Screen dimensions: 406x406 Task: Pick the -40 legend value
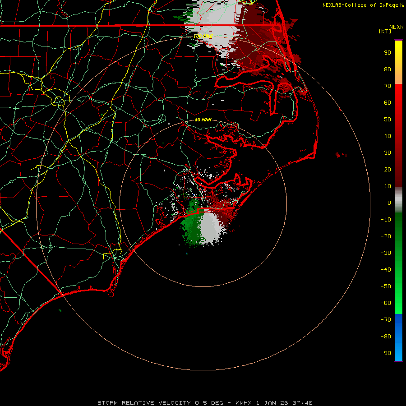click(x=386, y=270)
